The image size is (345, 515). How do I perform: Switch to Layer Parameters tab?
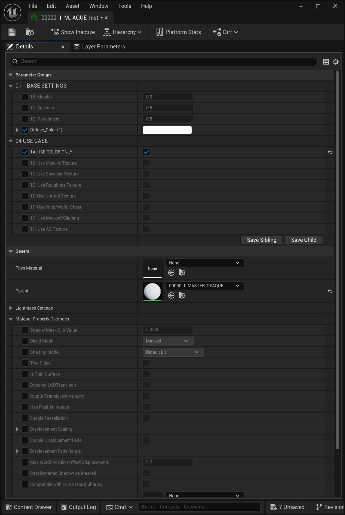pyautogui.click(x=99, y=47)
